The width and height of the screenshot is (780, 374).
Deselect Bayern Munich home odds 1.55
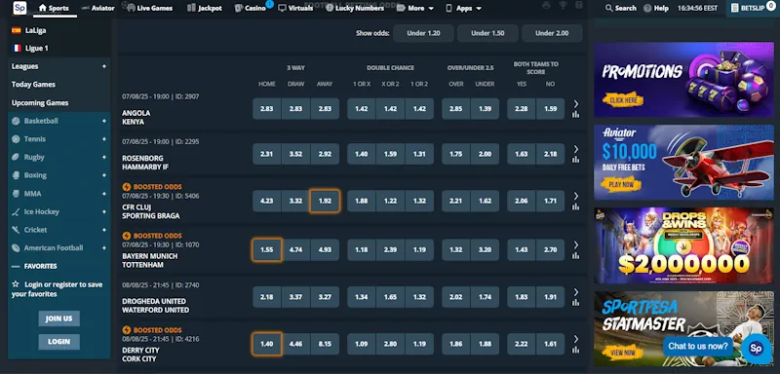click(266, 250)
